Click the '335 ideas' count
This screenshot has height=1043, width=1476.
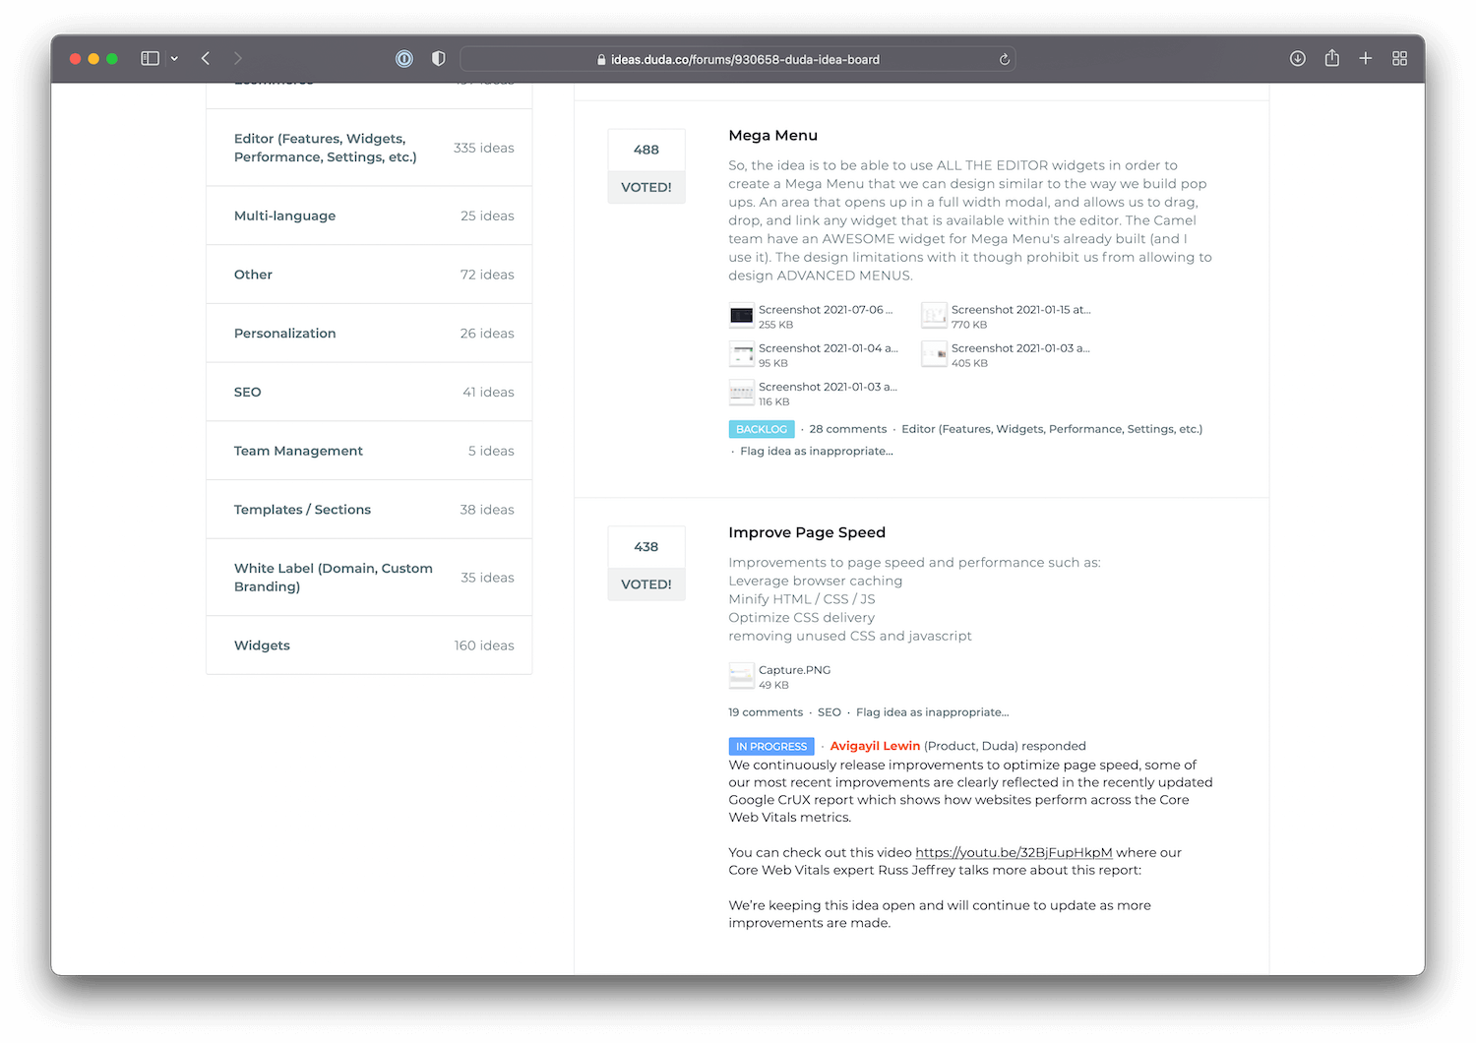(483, 148)
